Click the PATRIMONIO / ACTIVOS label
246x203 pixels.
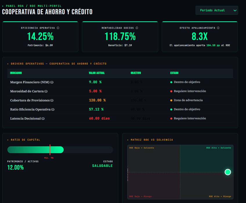coord(23,162)
